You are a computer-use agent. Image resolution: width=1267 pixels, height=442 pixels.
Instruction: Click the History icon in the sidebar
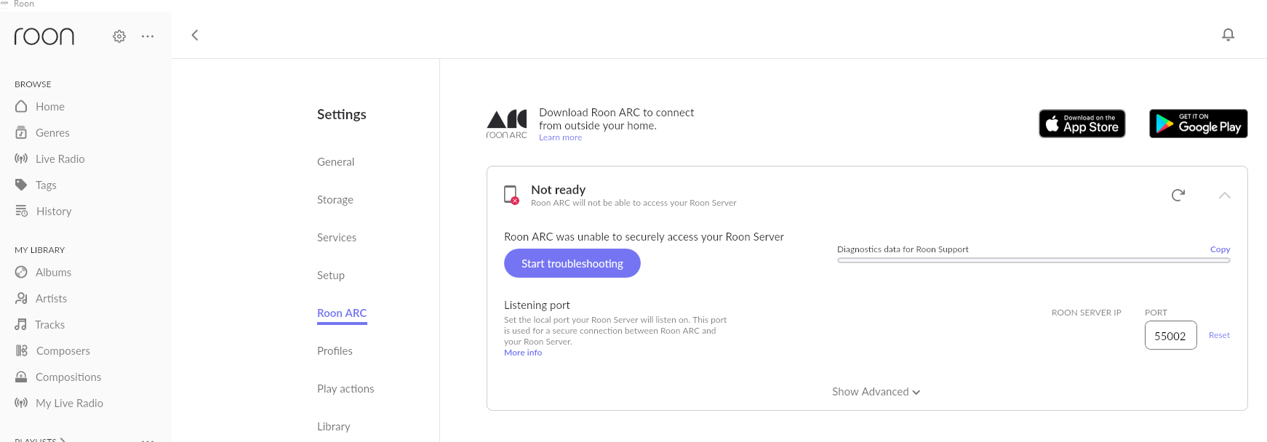pyautogui.click(x=22, y=211)
